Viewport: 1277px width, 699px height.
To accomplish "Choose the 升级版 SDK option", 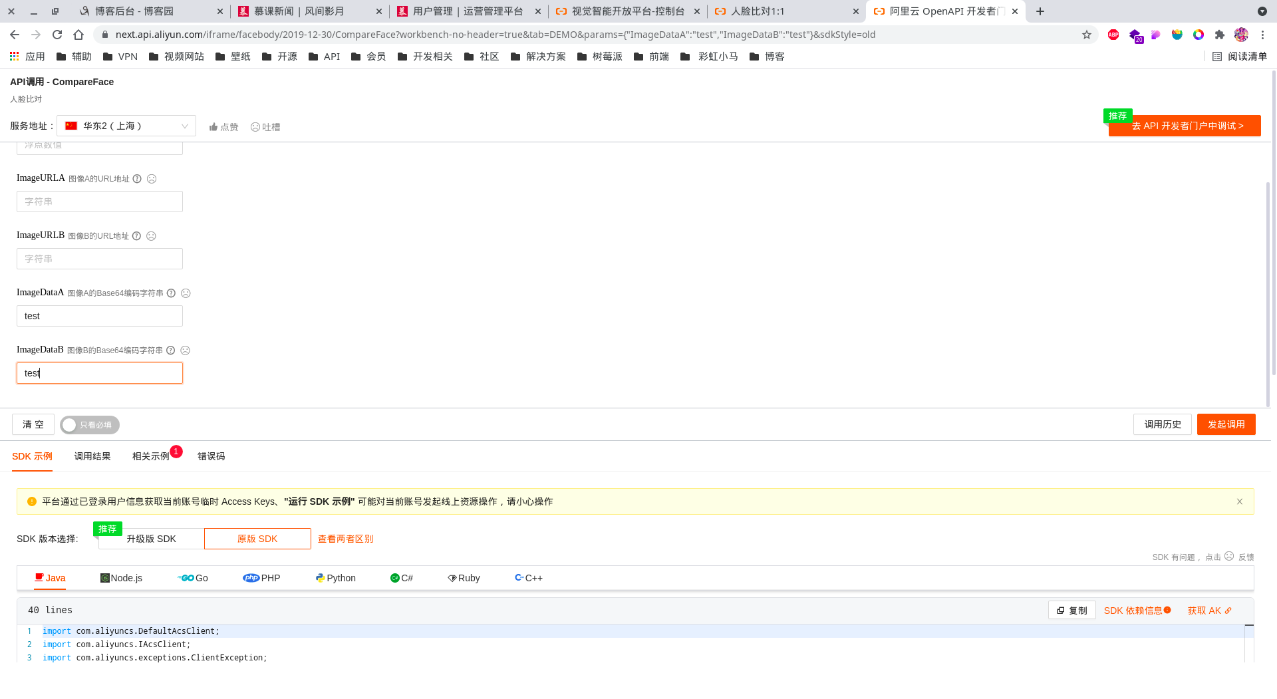I will click(152, 539).
